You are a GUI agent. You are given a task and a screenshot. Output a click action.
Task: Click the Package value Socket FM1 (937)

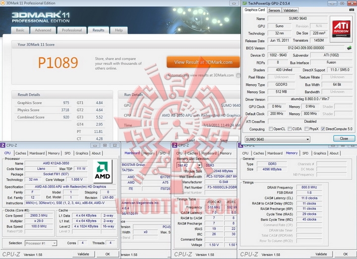tap(56, 174)
